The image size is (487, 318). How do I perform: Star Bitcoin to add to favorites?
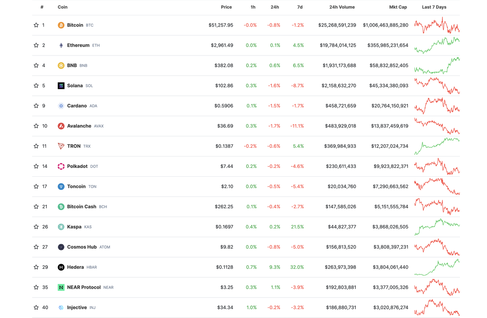click(36, 25)
